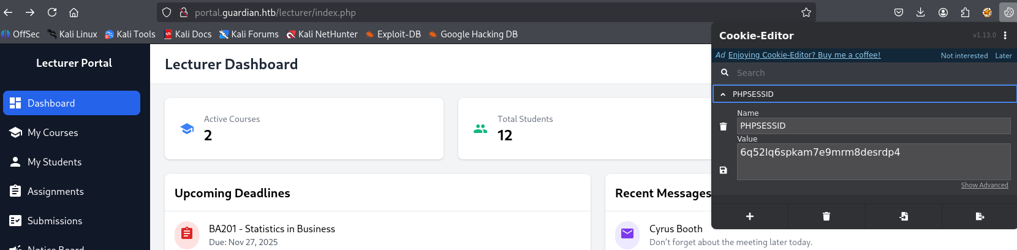Open Firefox downloads panel
The width and height of the screenshot is (1017, 250).
pyautogui.click(x=920, y=12)
